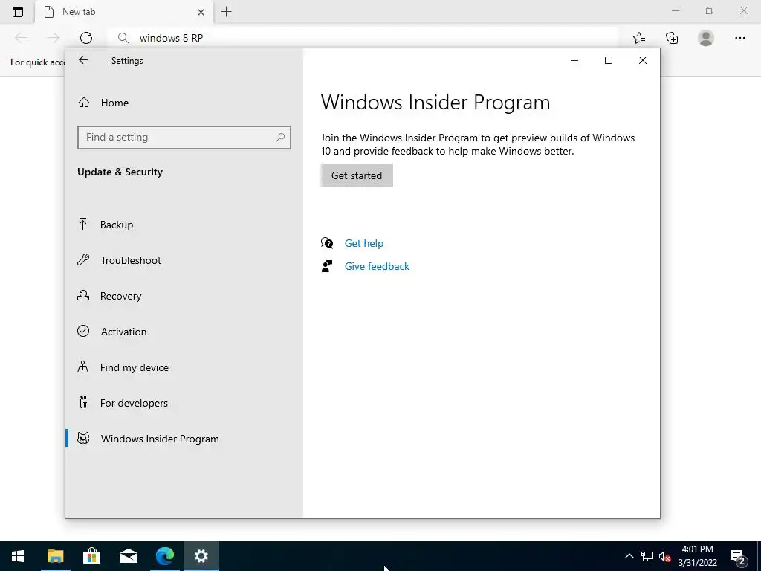Open Microsoft Store from the taskbar
This screenshot has width=761, height=571.
pyautogui.click(x=91, y=556)
